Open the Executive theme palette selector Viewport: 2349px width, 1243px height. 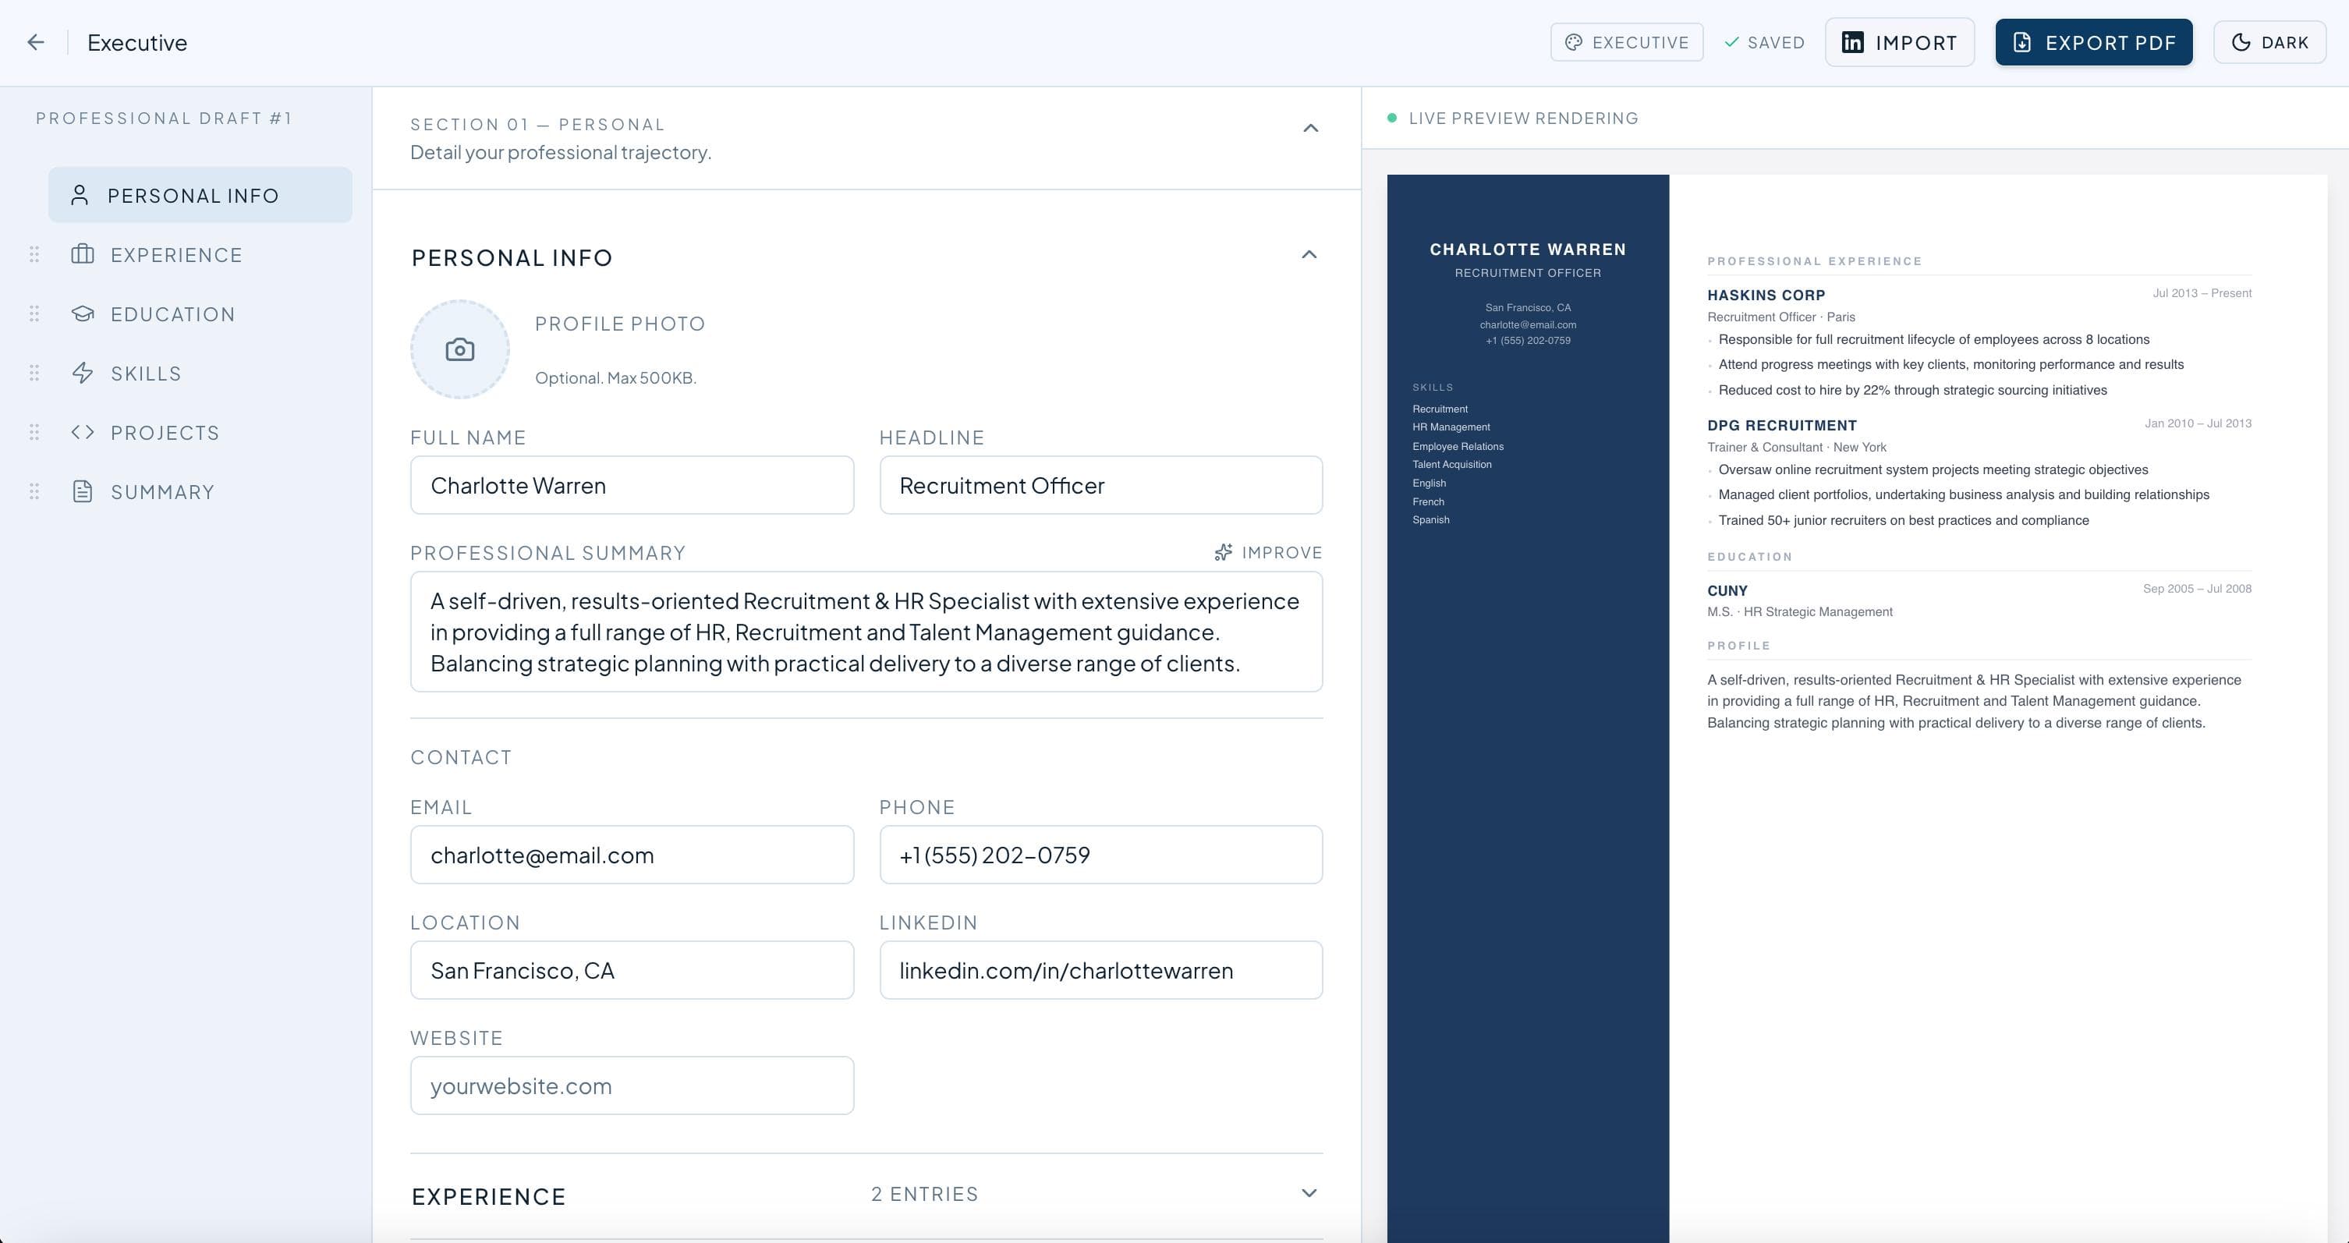[1627, 42]
